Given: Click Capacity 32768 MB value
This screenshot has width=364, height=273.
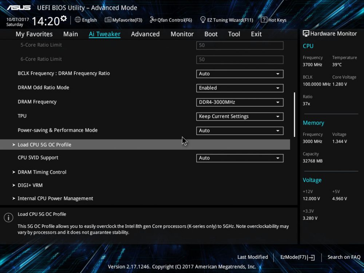Looking at the screenshot, I should [312, 161].
